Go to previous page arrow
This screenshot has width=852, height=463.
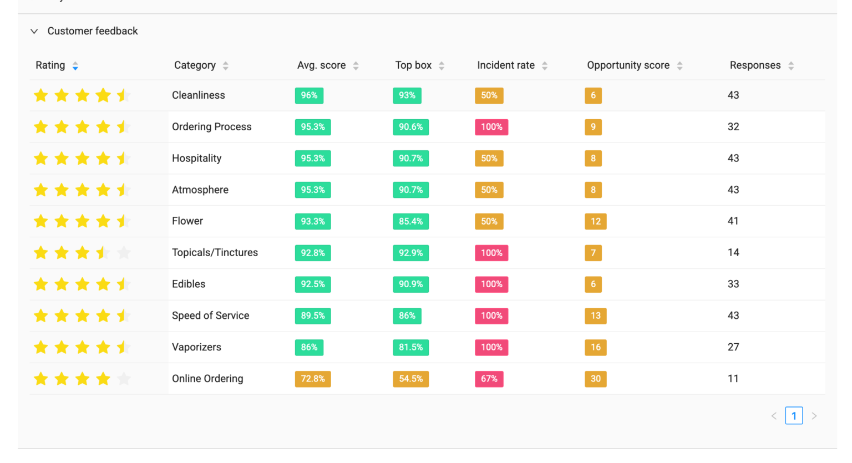coord(774,416)
